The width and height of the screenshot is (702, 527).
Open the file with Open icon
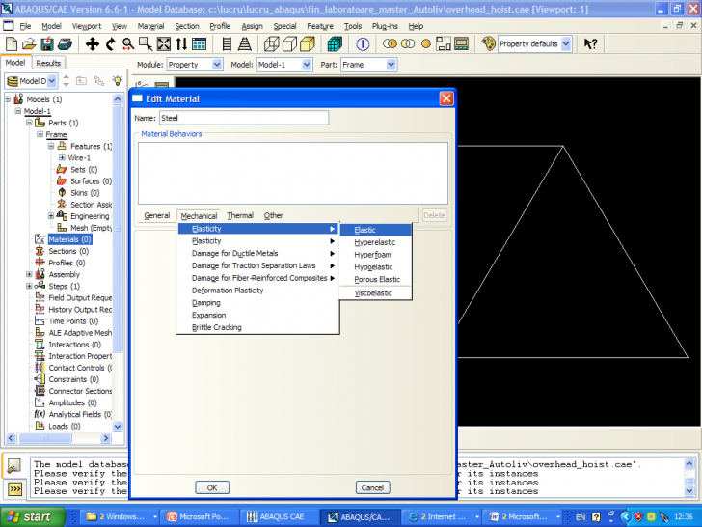coord(29,44)
